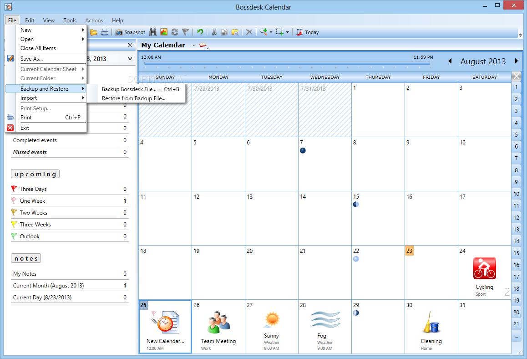
Task: Click the moon phase icon on August 22
Action: tap(356, 259)
